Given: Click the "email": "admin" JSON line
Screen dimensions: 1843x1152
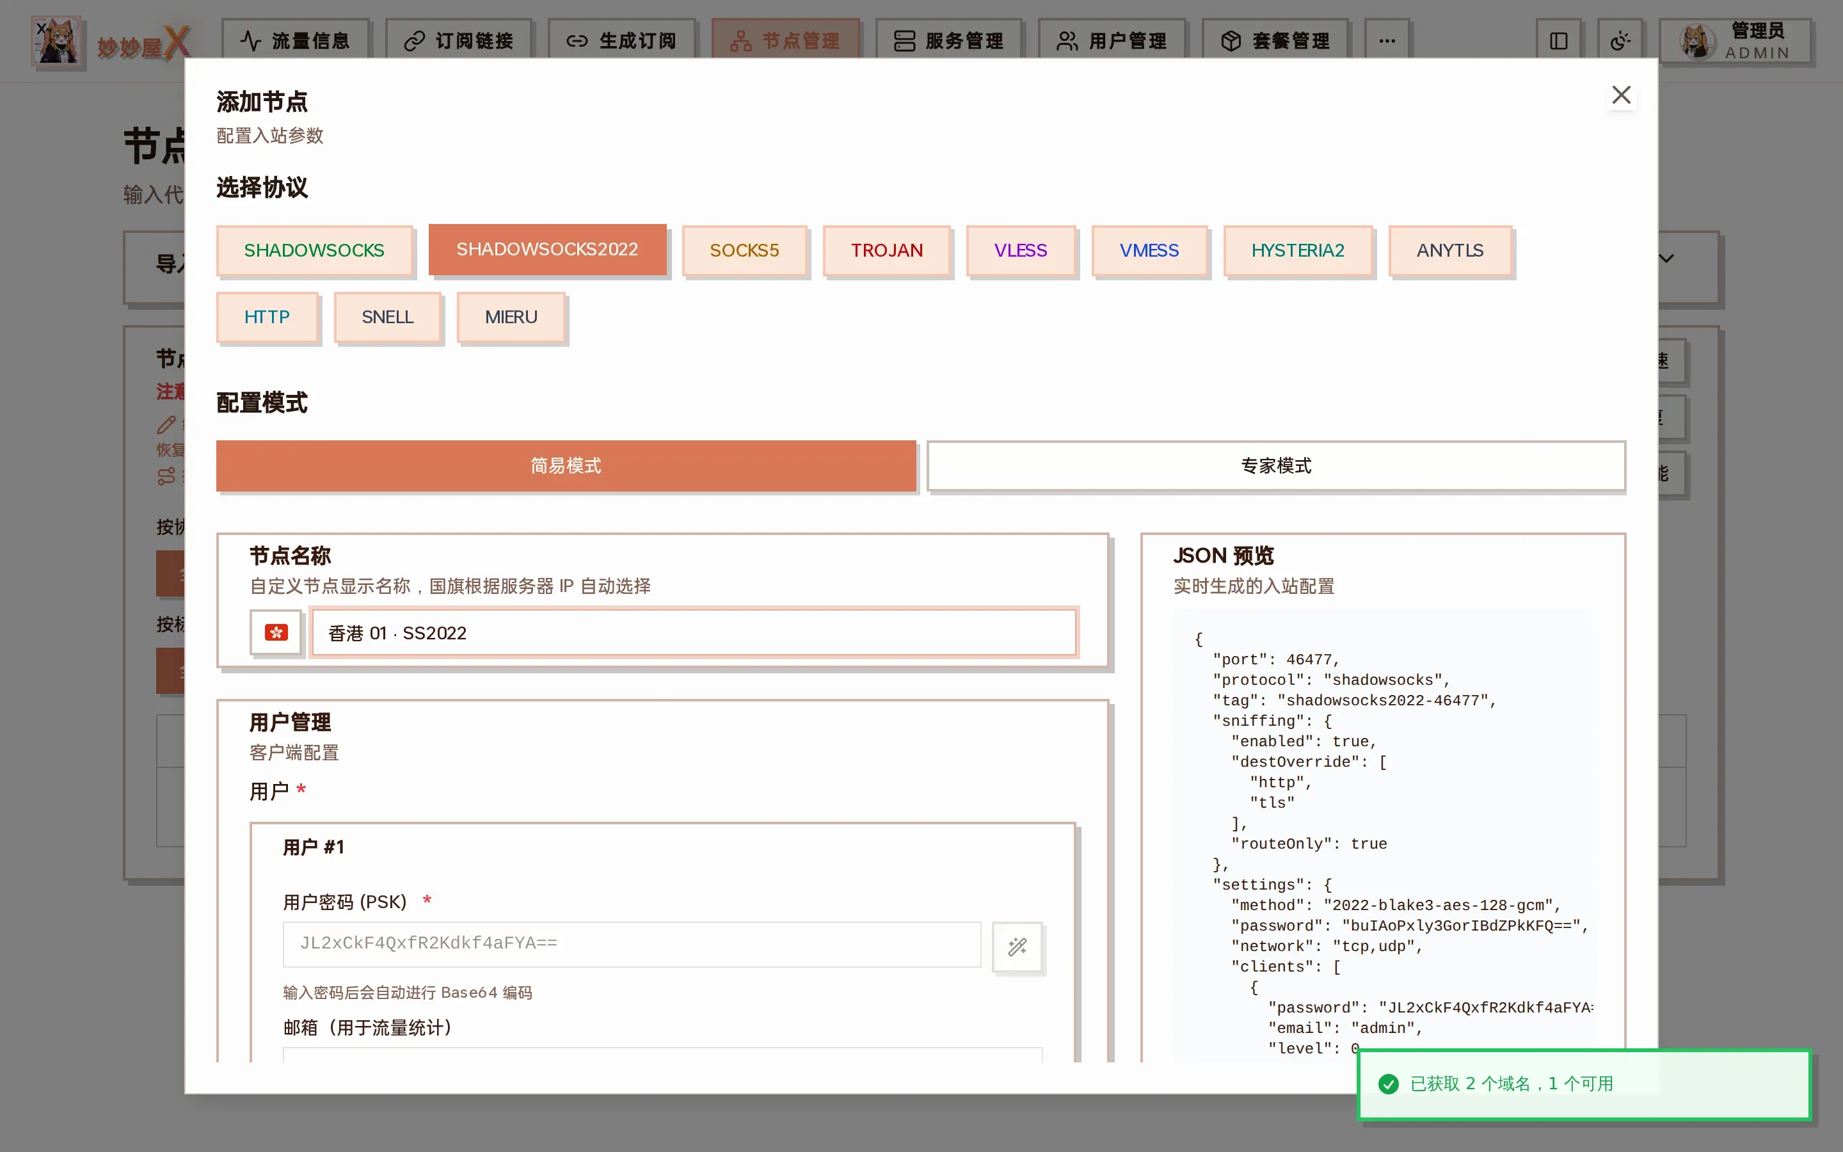Looking at the screenshot, I should coord(1346,1028).
